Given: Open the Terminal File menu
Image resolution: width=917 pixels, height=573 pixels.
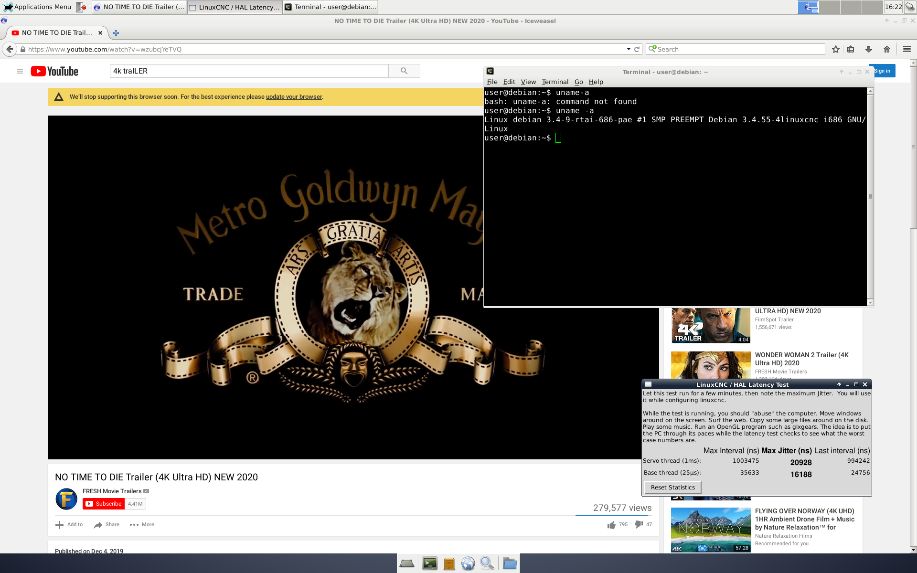Looking at the screenshot, I should pos(492,82).
